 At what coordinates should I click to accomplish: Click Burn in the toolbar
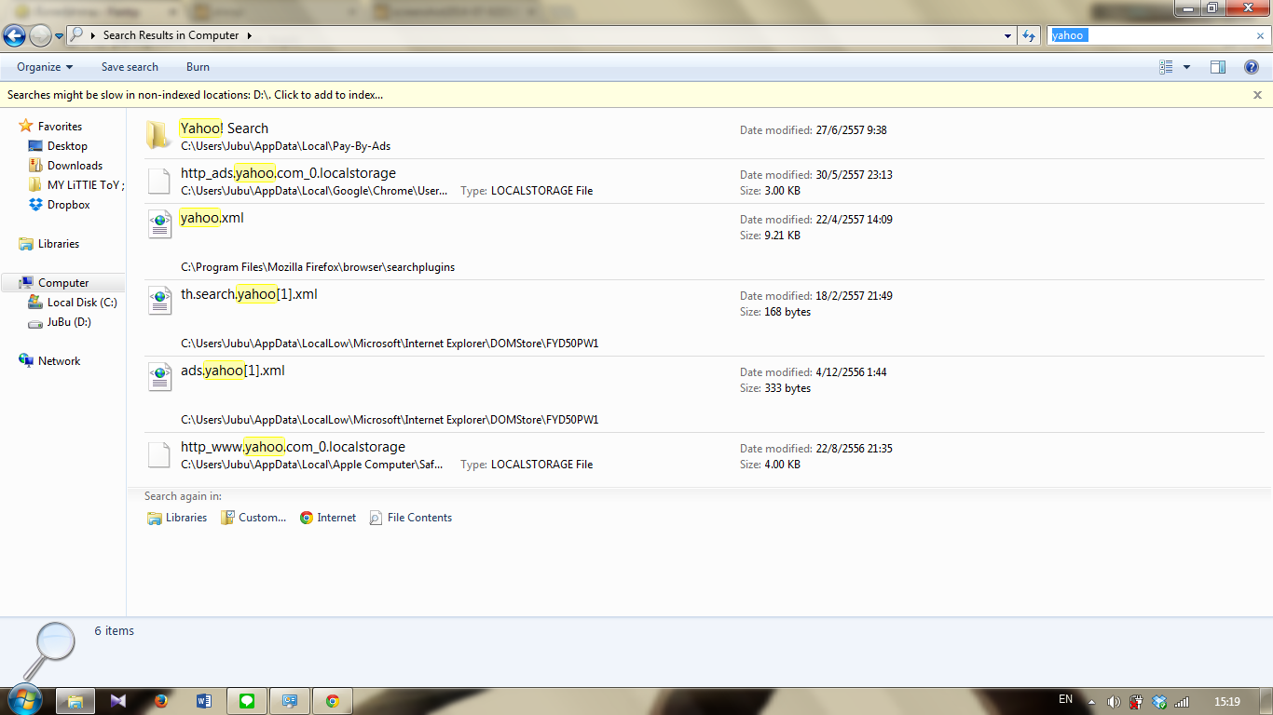[198, 67]
